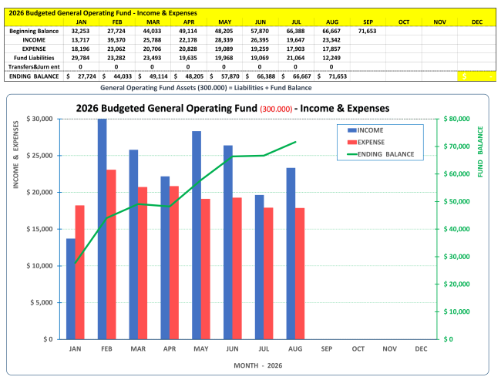The height and width of the screenshot is (387, 501).
Task: Click the AUG Fund Liabilities cell 12,249
Action: (331, 58)
